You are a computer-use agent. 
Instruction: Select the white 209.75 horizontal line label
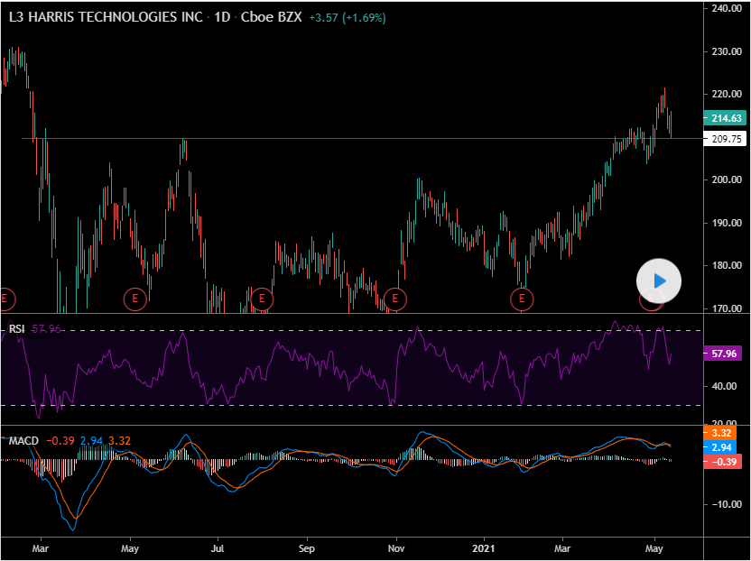click(x=725, y=139)
